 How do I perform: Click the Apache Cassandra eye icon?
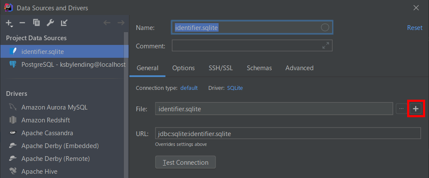click(12, 133)
